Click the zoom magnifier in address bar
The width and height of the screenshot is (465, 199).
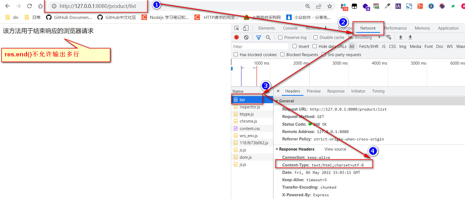[x=308, y=6]
